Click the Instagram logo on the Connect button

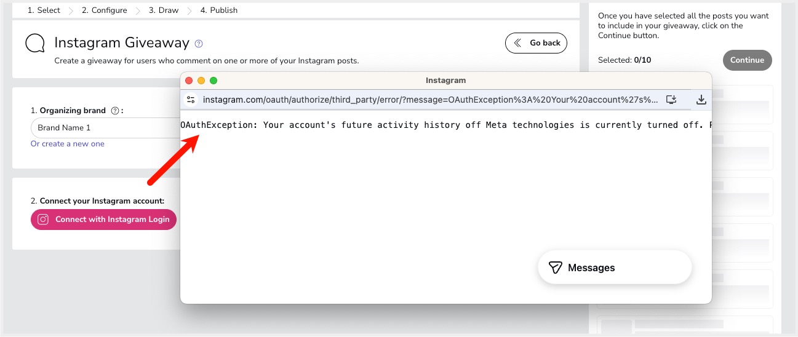(43, 220)
